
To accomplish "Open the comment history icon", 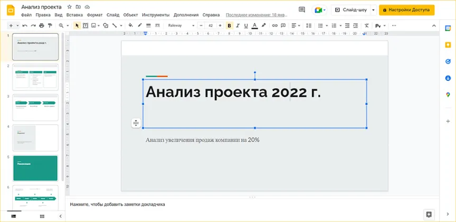I will point(302,10).
